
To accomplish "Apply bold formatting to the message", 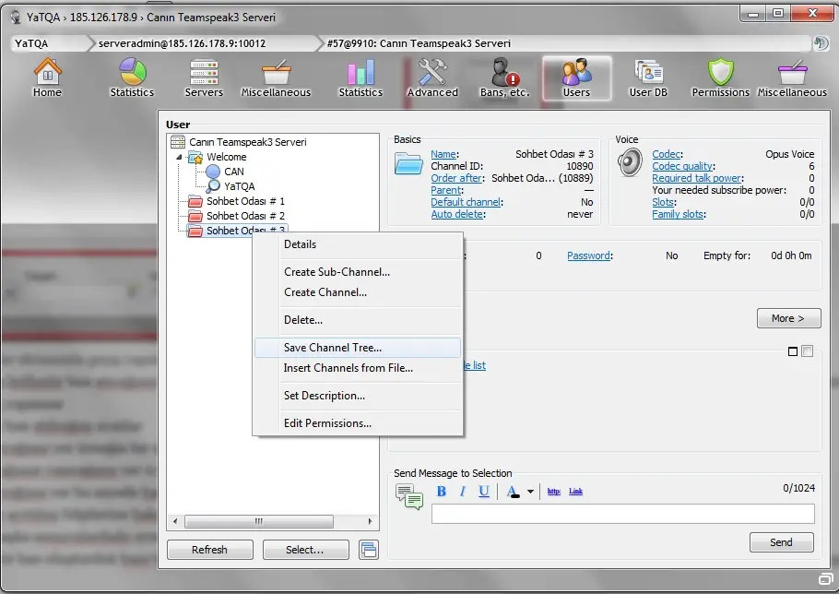I will pyautogui.click(x=442, y=492).
